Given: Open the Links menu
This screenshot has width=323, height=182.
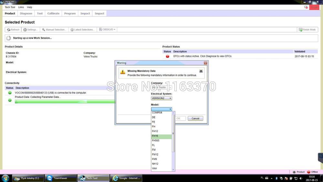Looking at the screenshot, I should [21, 7].
